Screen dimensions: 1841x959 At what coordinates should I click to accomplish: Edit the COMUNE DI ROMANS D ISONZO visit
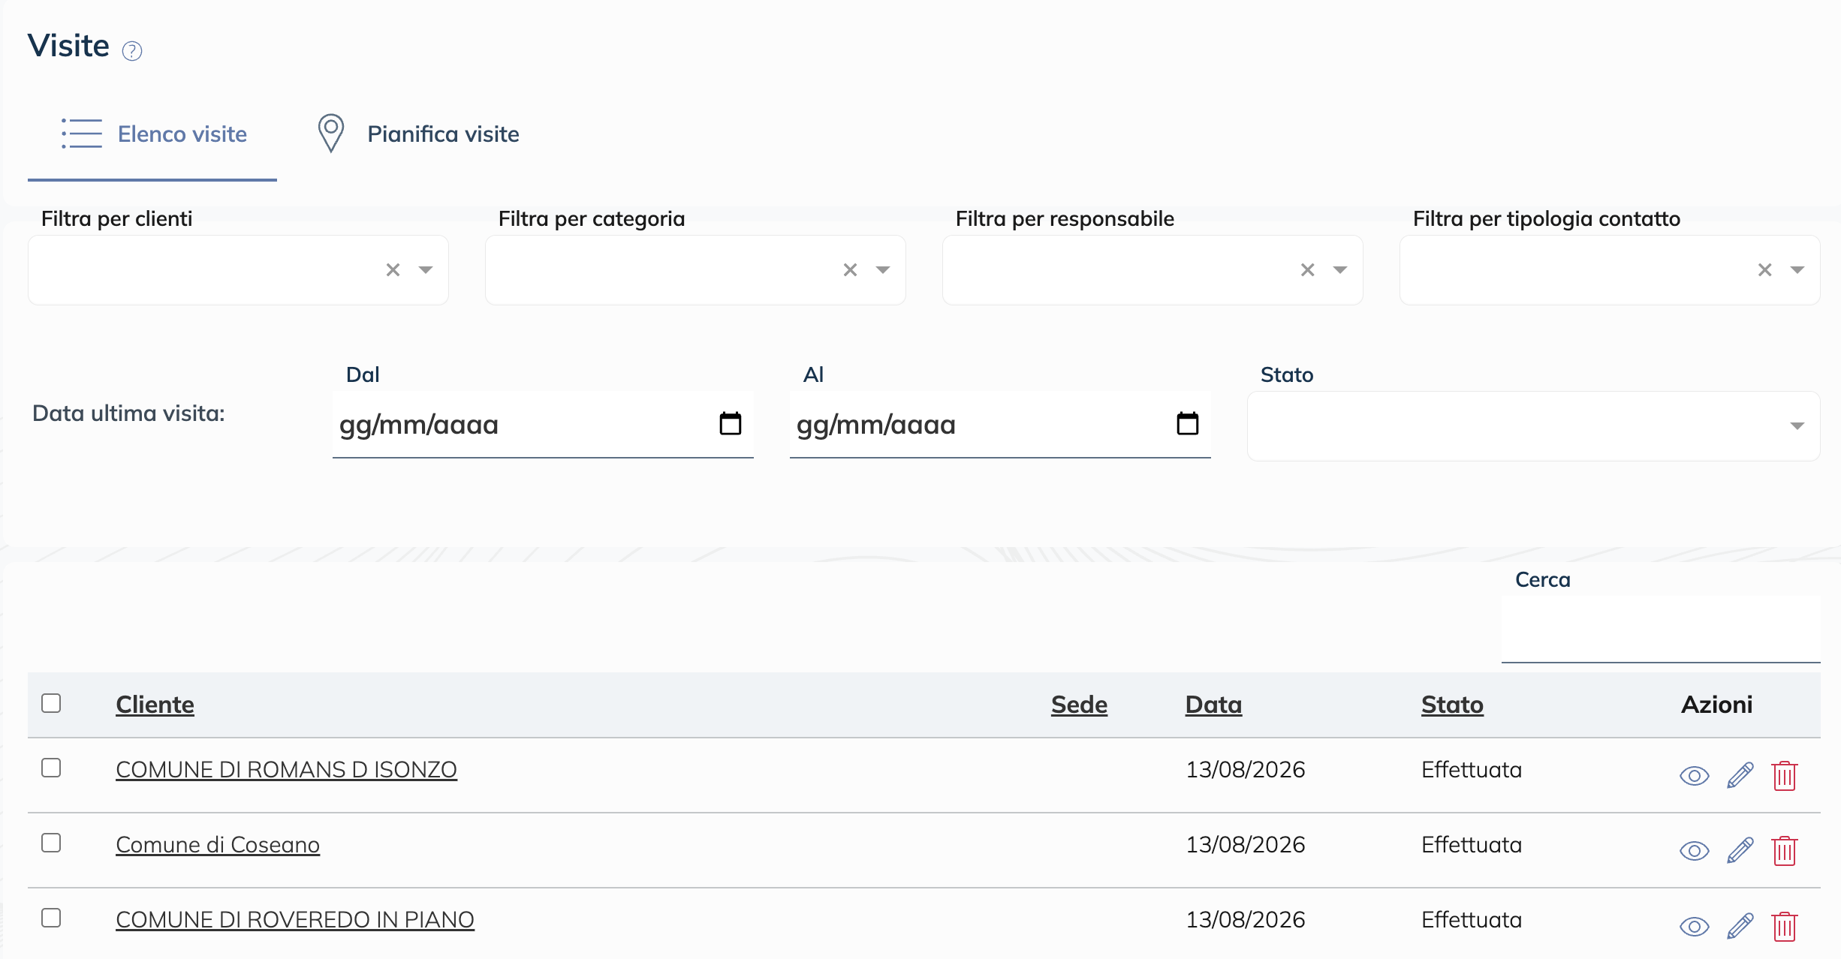coord(1740,775)
